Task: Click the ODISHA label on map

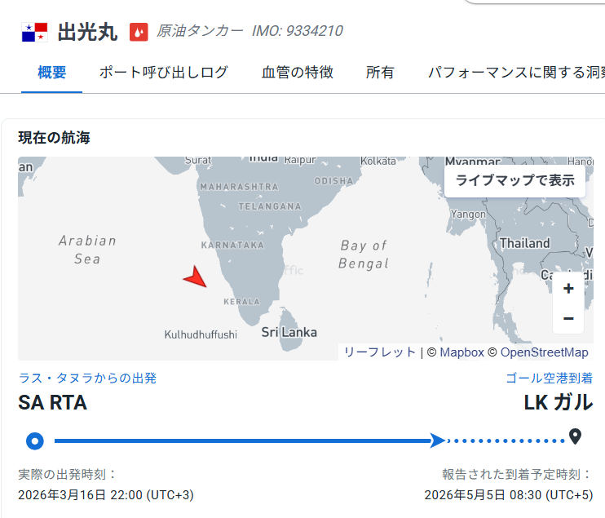Action: pos(333,181)
